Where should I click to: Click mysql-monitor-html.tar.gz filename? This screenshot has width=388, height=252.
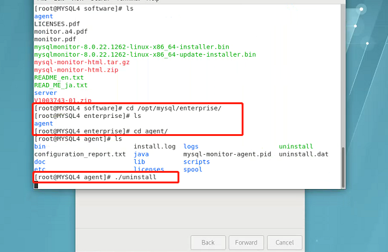coord(82,62)
